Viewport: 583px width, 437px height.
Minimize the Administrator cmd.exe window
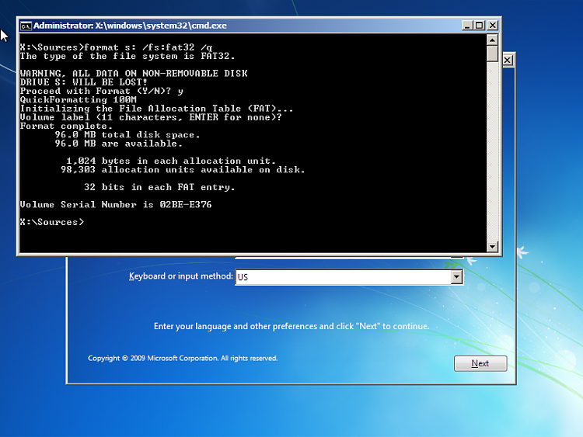[467, 26]
